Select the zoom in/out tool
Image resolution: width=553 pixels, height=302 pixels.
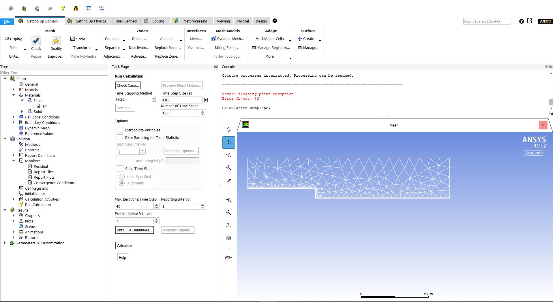click(228, 155)
